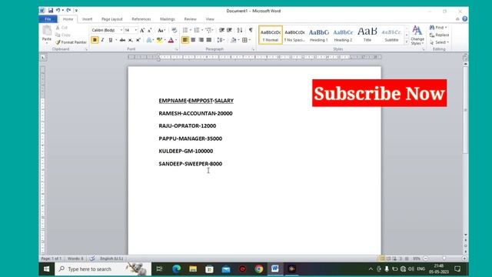The height and width of the screenshot is (277, 492).
Task: Open the Bullets list dropdown
Action: pyautogui.click(x=190, y=30)
